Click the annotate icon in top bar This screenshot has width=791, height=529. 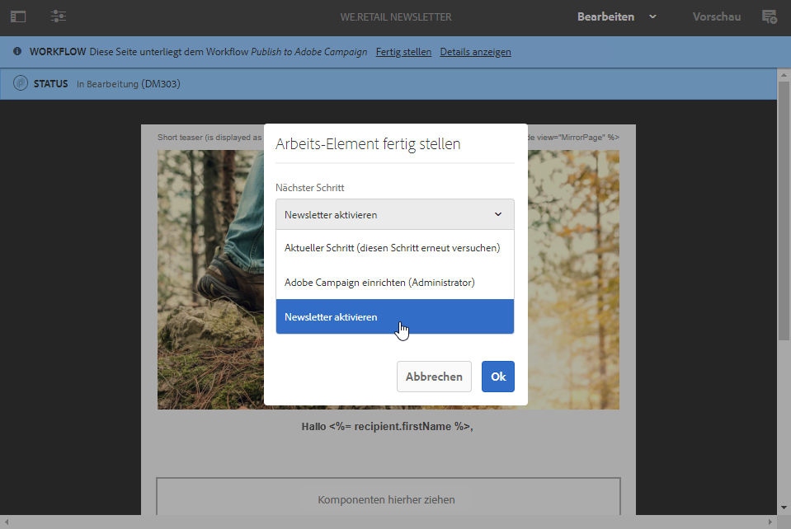pyautogui.click(x=770, y=16)
